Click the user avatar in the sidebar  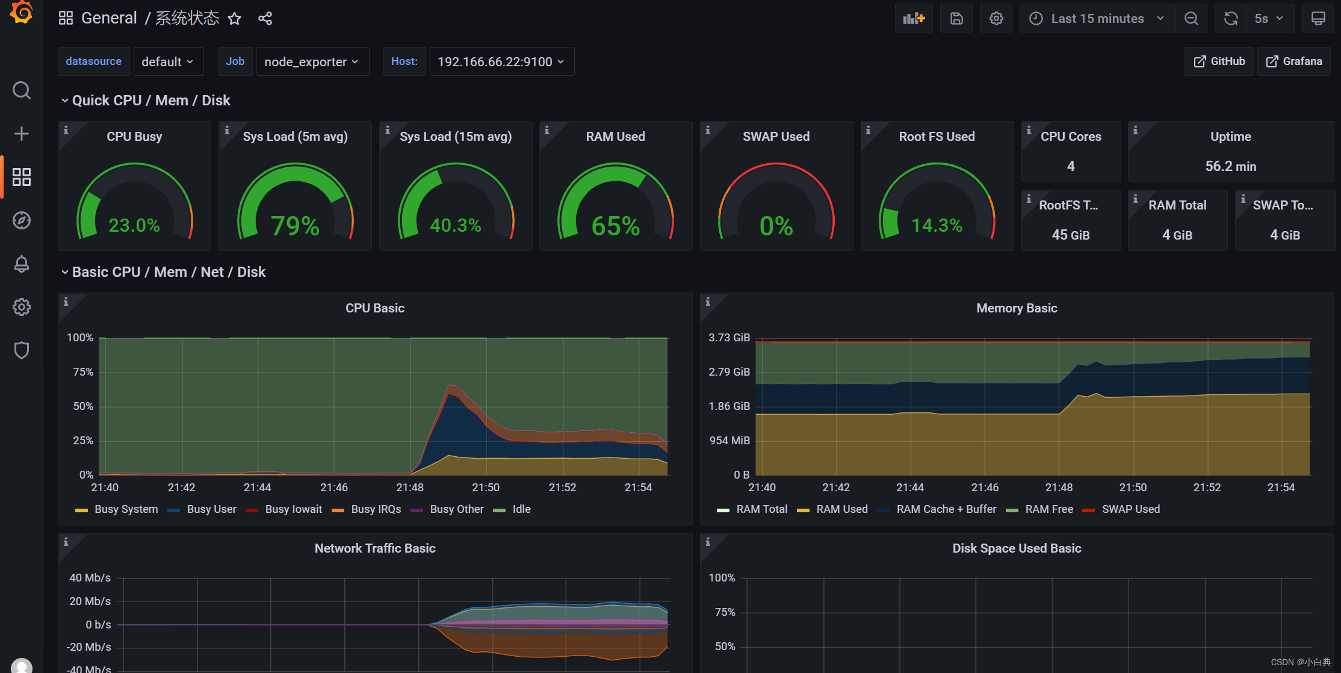coord(22,665)
